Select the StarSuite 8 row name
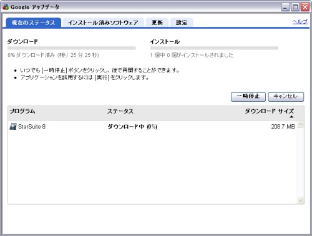The height and width of the screenshot is (236, 312). pos(32,127)
